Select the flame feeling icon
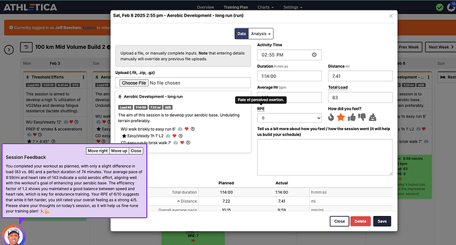This screenshot has width=456, height=245. 331,117
